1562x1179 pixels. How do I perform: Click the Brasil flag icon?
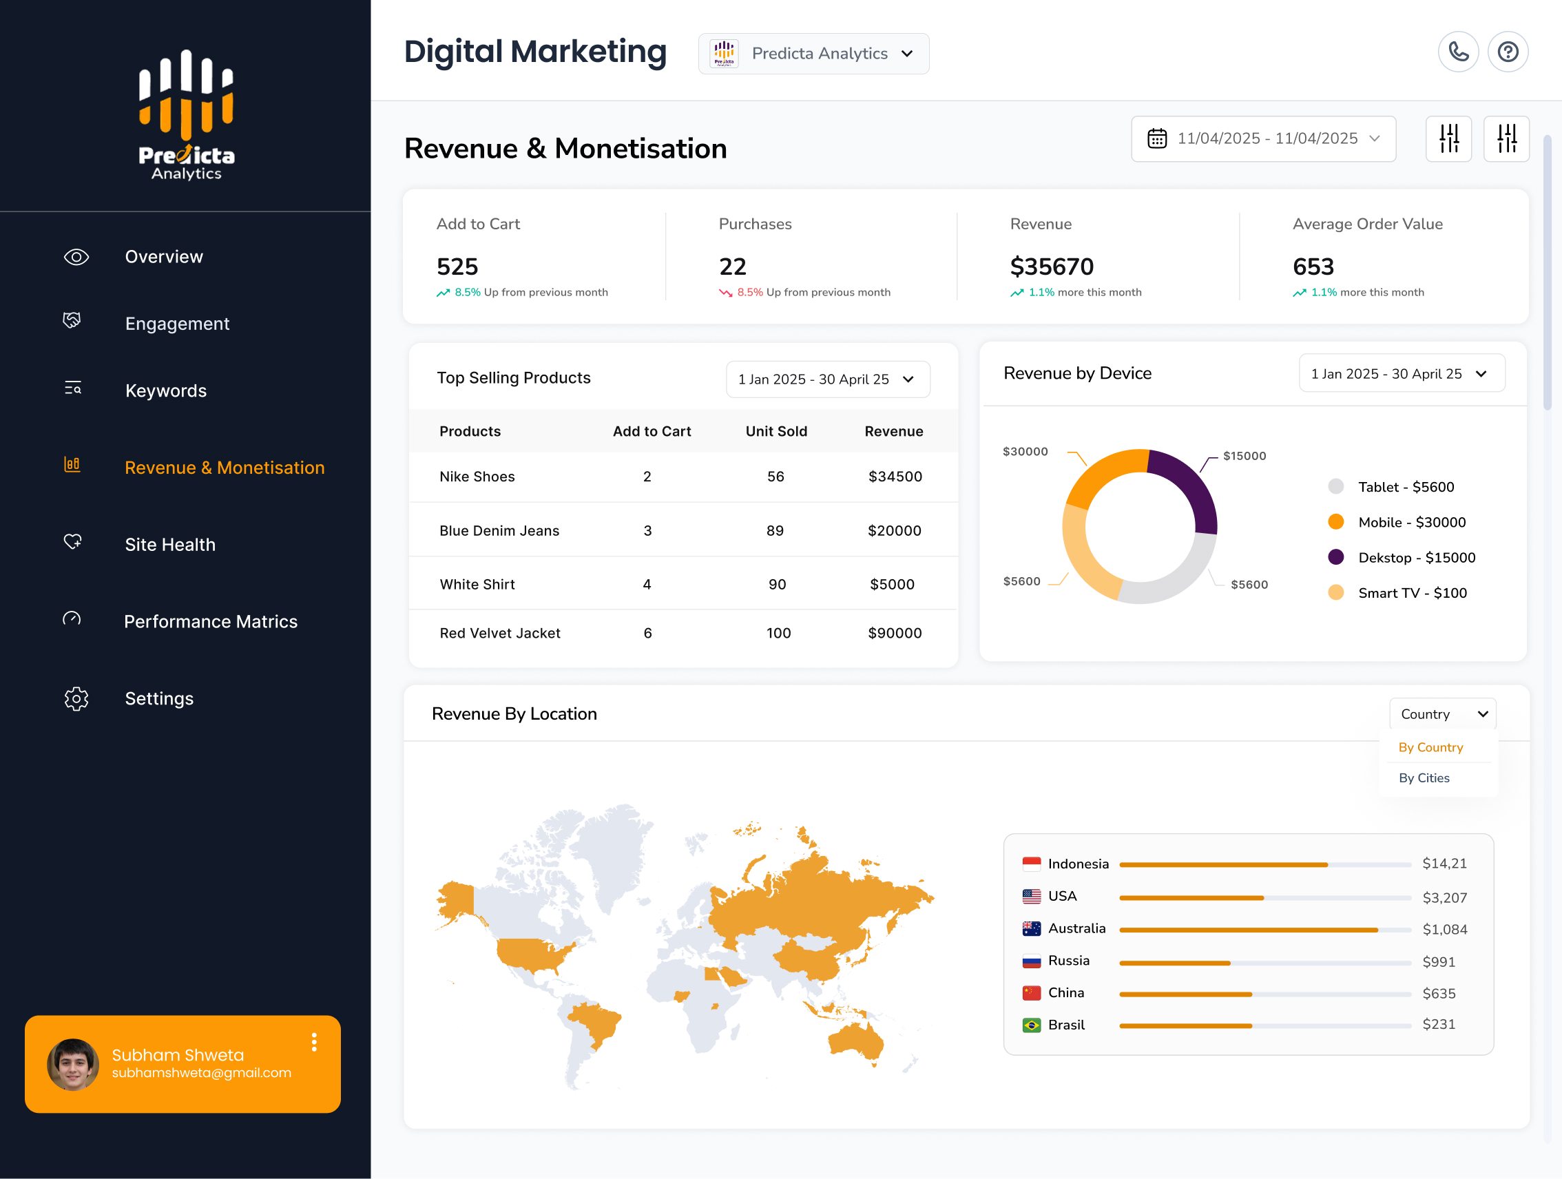pos(1032,1025)
